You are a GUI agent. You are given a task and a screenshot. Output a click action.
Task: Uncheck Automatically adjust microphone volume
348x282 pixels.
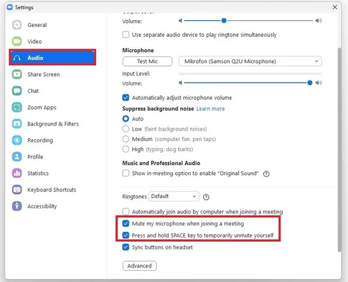coord(126,97)
